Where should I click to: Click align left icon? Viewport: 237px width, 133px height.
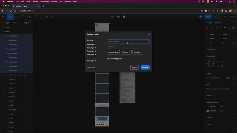(207, 28)
